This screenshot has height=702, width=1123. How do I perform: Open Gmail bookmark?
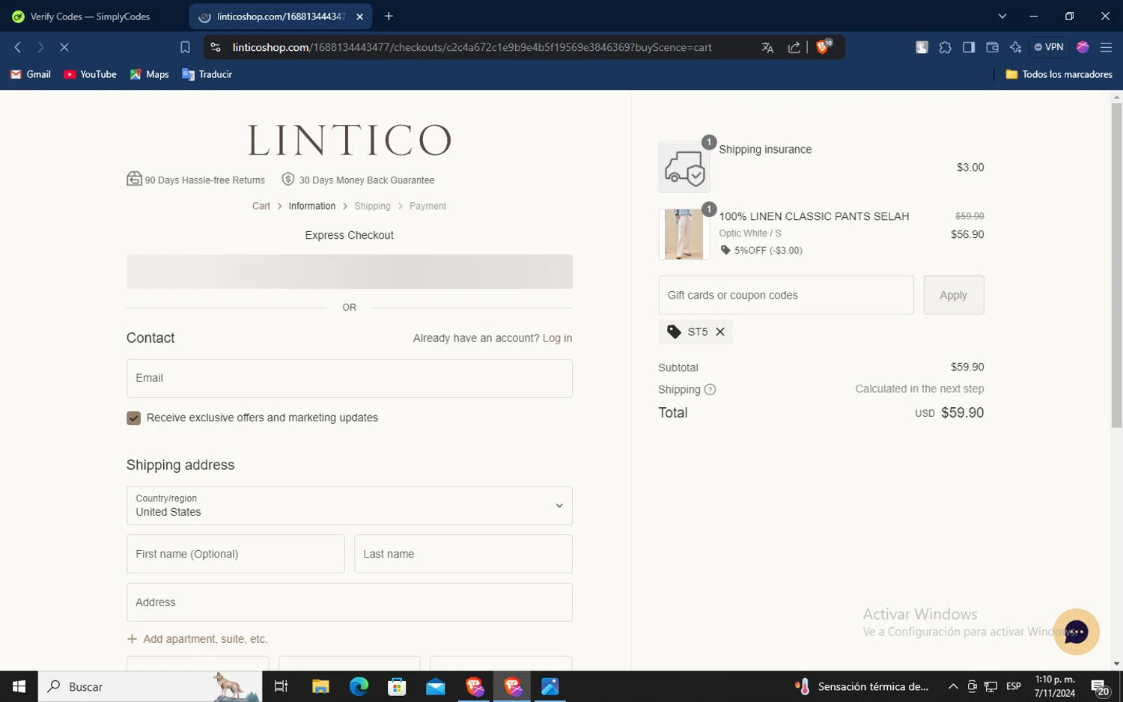pyautogui.click(x=31, y=74)
